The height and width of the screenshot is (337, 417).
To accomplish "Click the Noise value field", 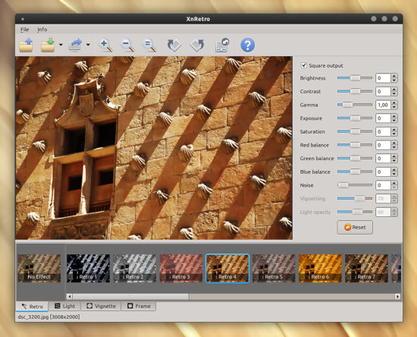I will 383,185.
